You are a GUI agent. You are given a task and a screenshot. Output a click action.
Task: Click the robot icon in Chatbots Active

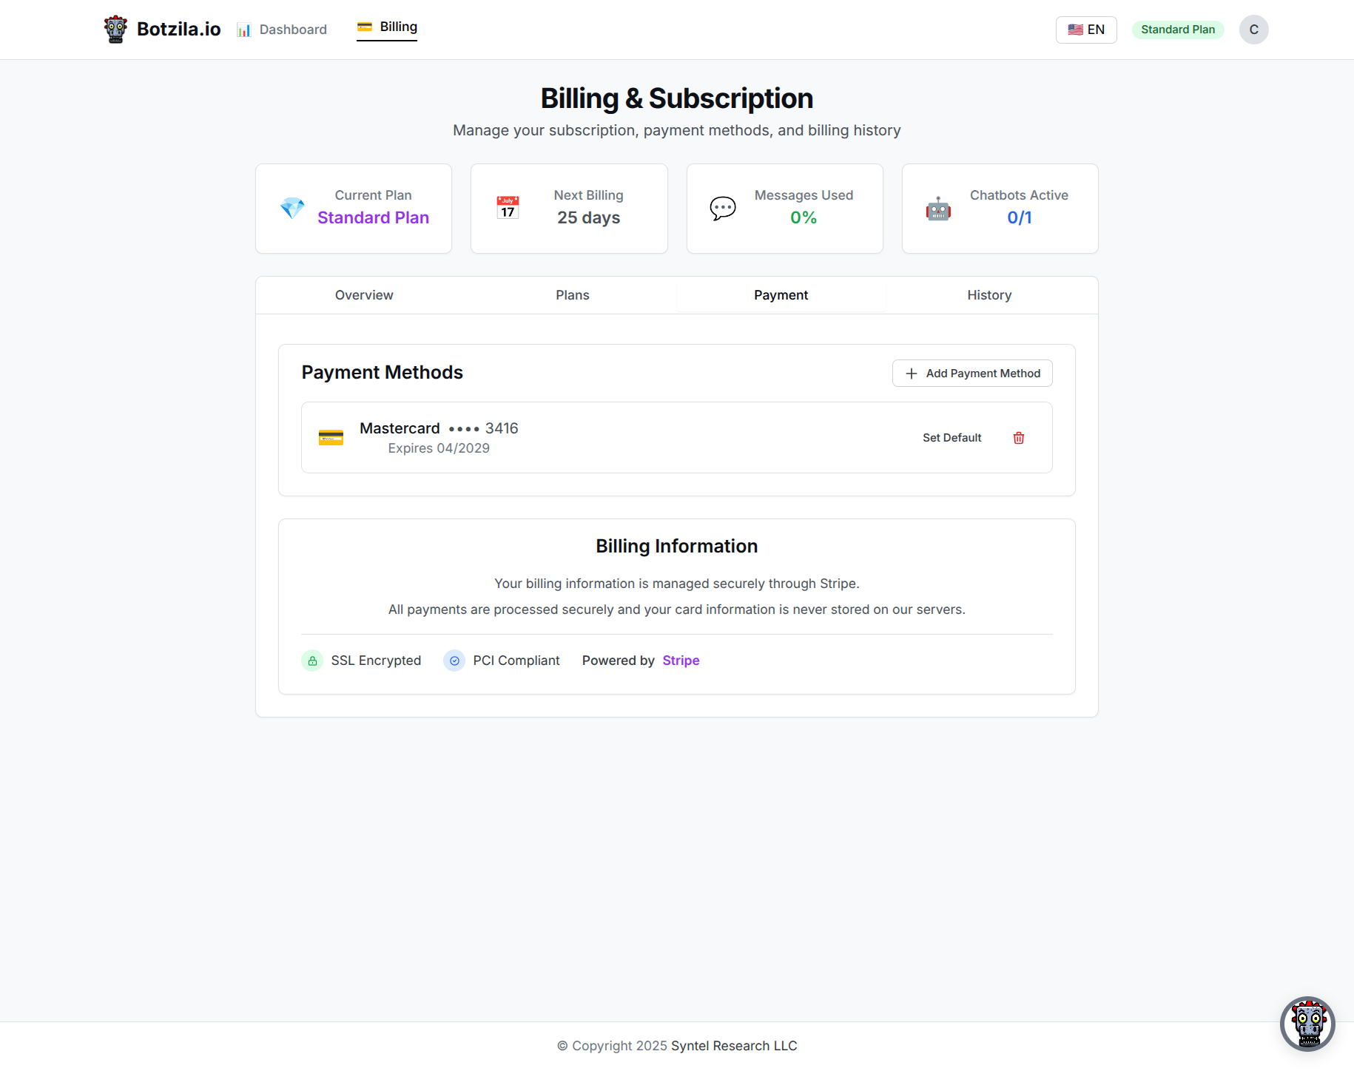(938, 209)
